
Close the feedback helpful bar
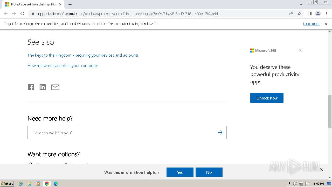(x=322, y=170)
